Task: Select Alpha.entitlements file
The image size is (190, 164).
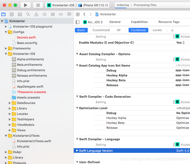Action: tap(30, 59)
